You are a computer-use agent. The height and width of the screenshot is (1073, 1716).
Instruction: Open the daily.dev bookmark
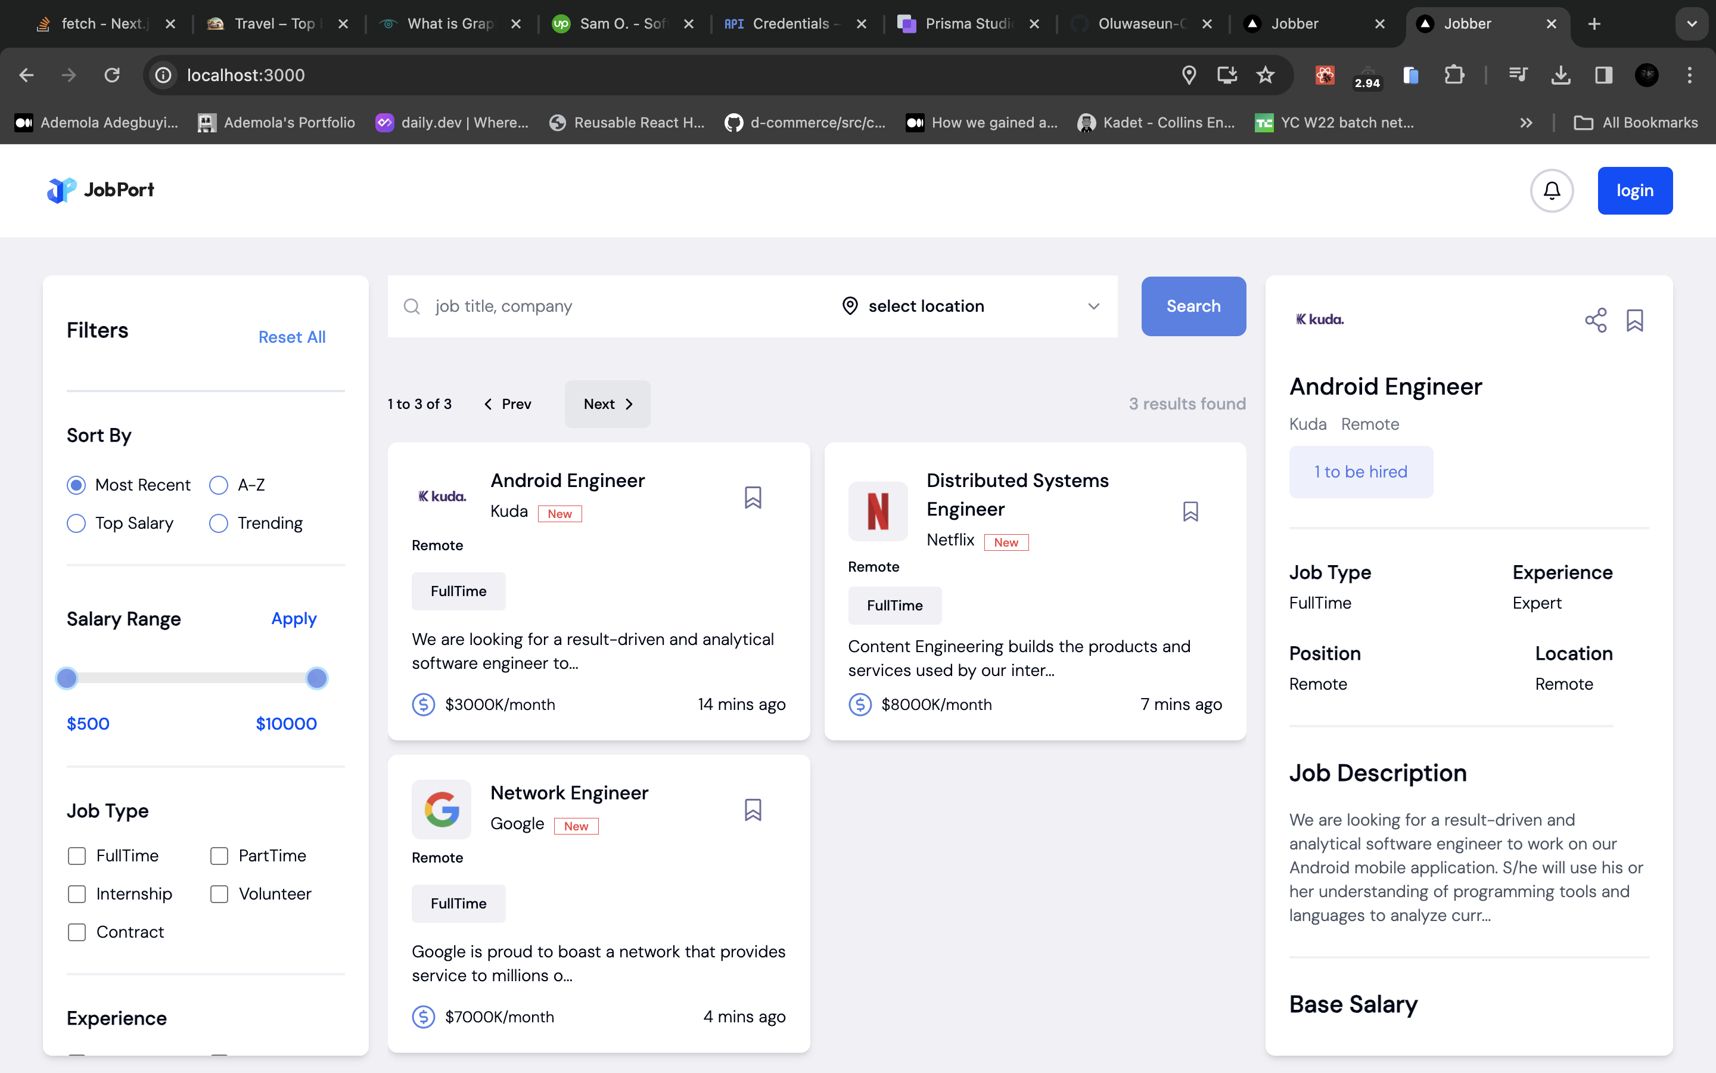click(x=452, y=123)
